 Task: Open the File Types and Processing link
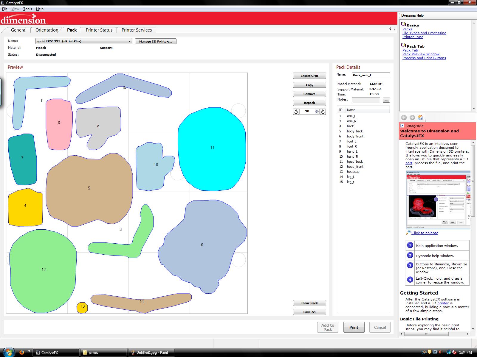pos(424,33)
